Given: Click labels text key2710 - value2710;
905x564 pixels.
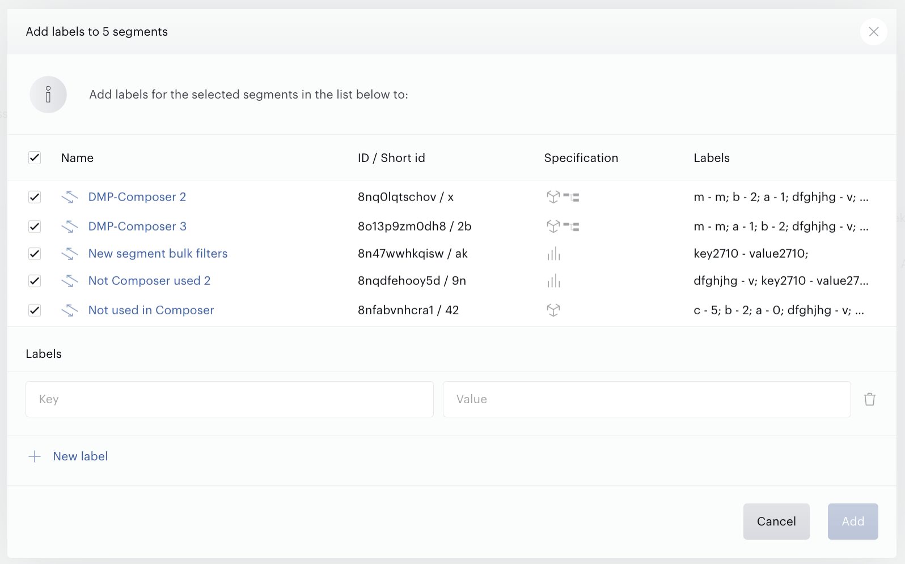Looking at the screenshot, I should coord(751,254).
